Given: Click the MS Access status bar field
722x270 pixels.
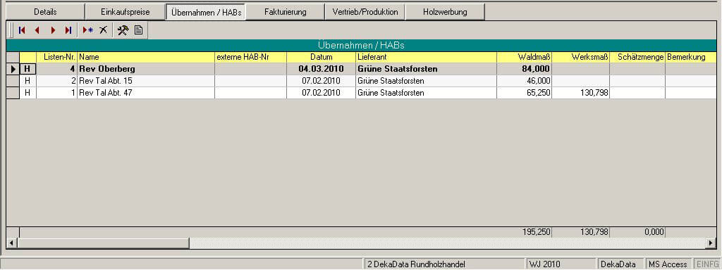Looking at the screenshot, I should [668, 264].
